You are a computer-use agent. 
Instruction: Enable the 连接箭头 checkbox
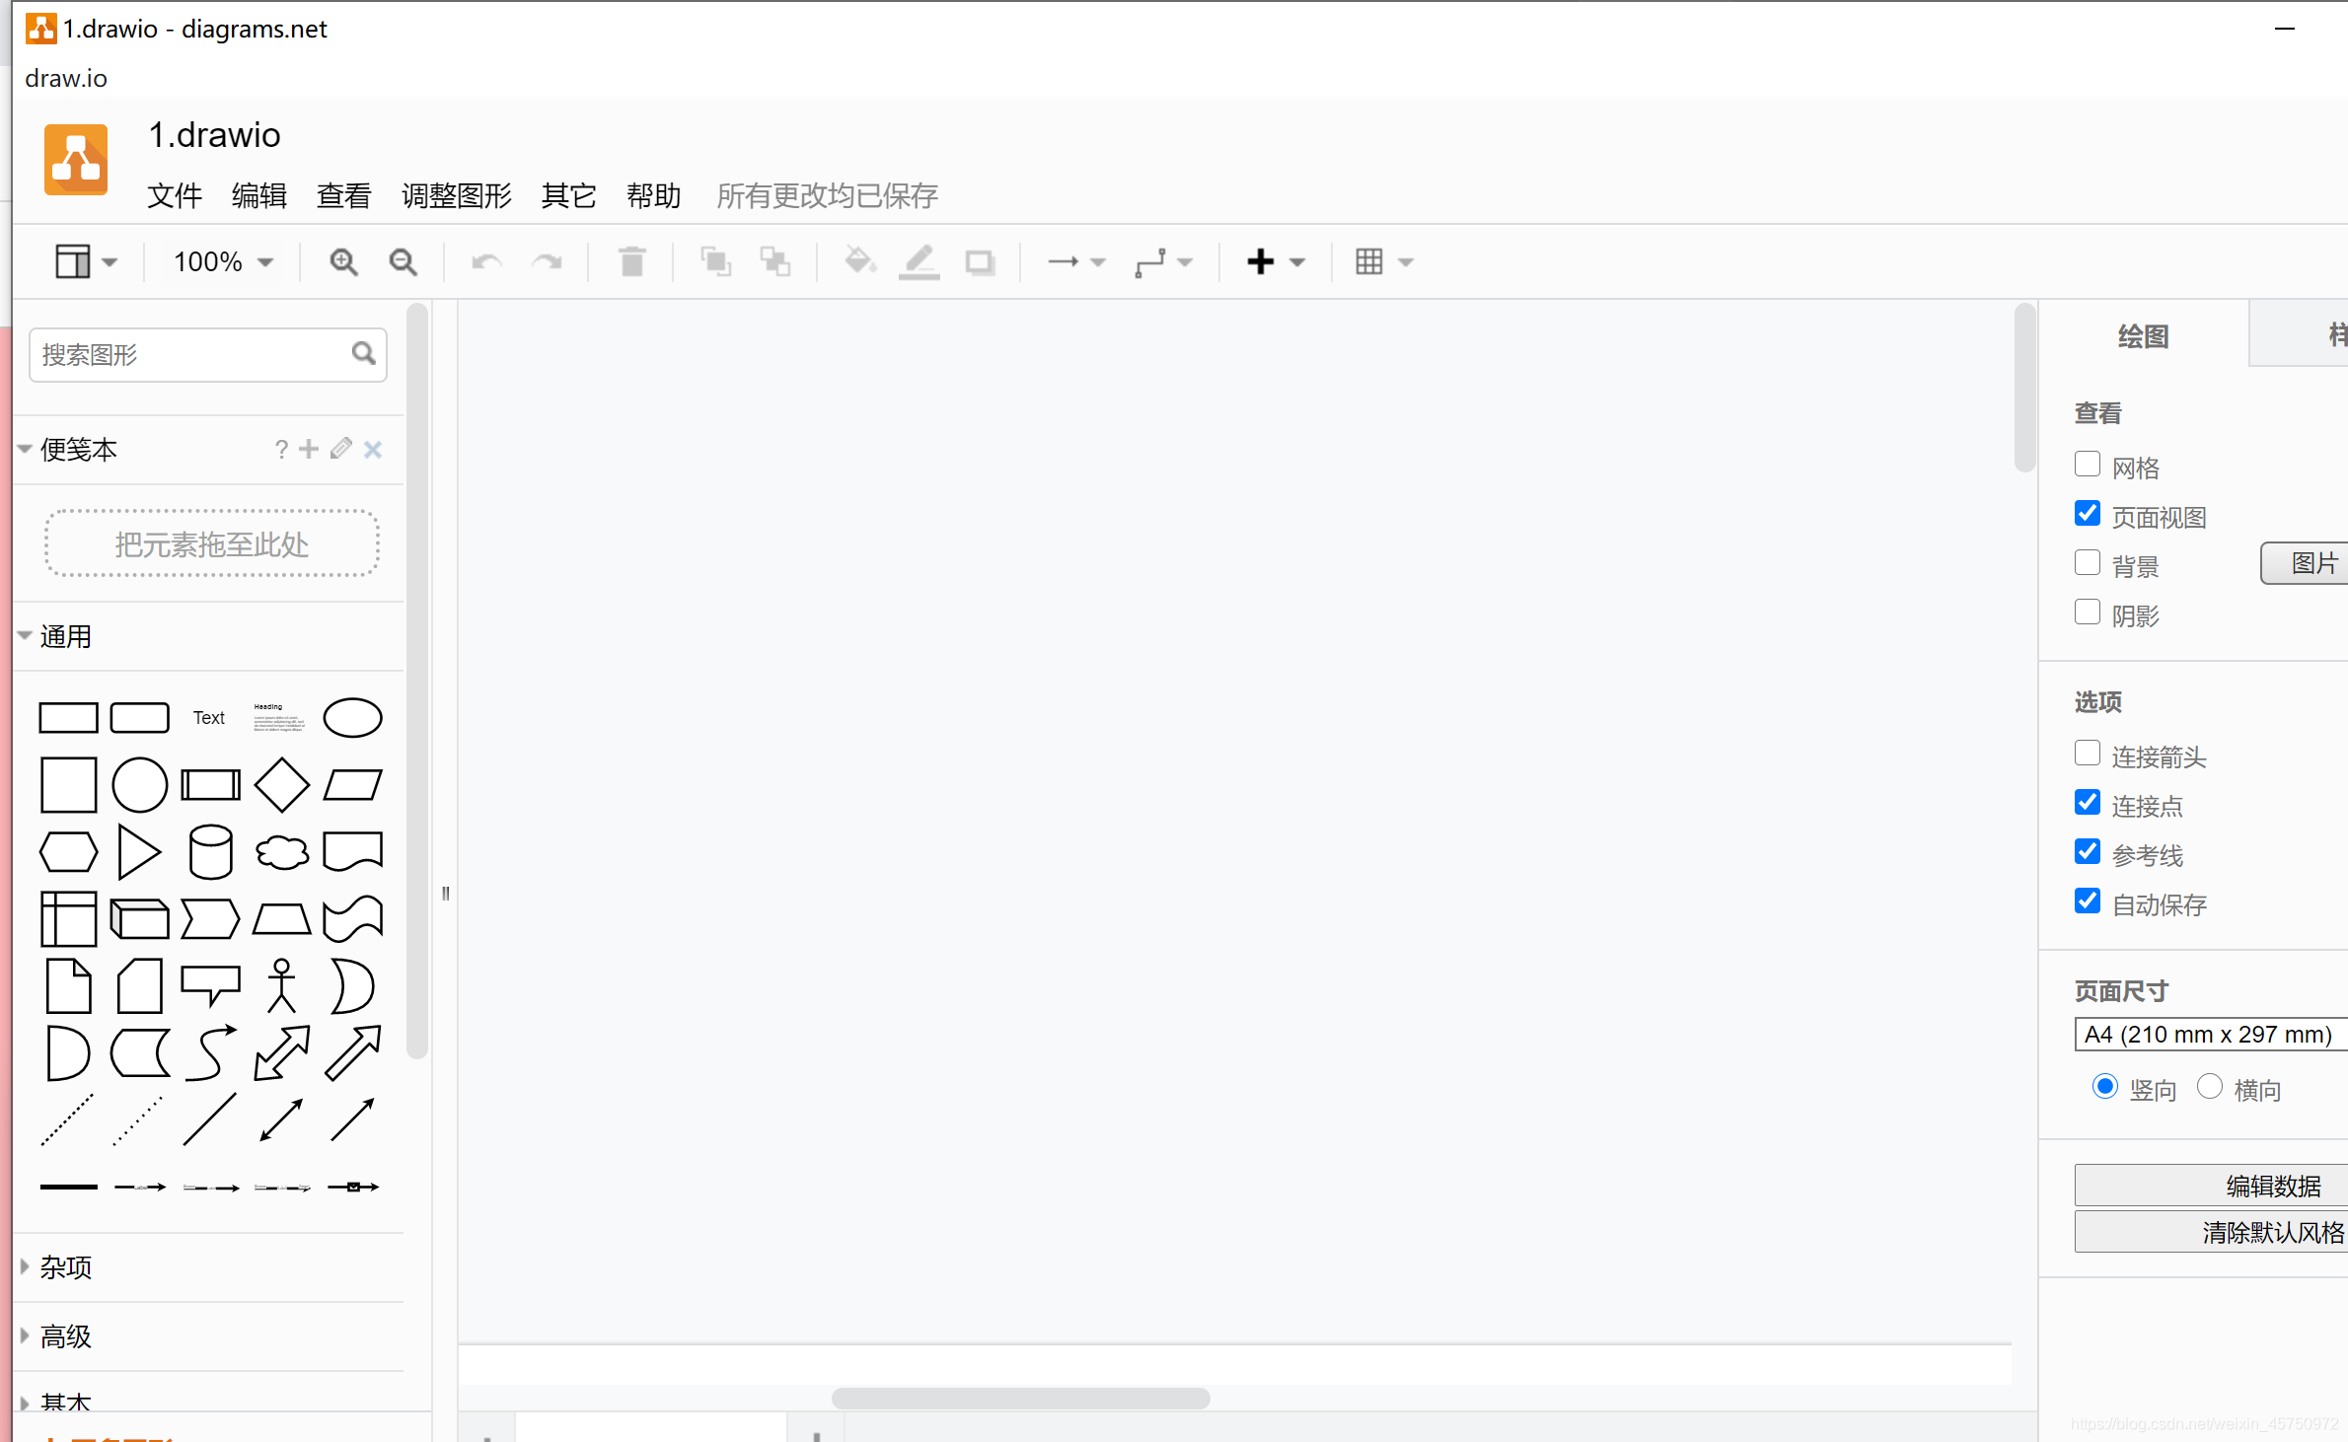tap(2087, 754)
